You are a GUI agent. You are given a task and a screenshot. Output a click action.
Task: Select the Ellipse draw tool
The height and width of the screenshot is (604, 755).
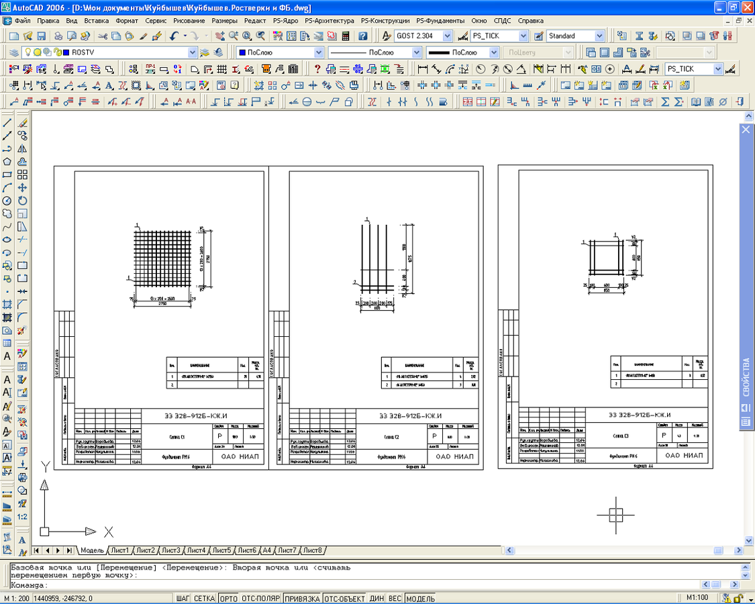7,240
